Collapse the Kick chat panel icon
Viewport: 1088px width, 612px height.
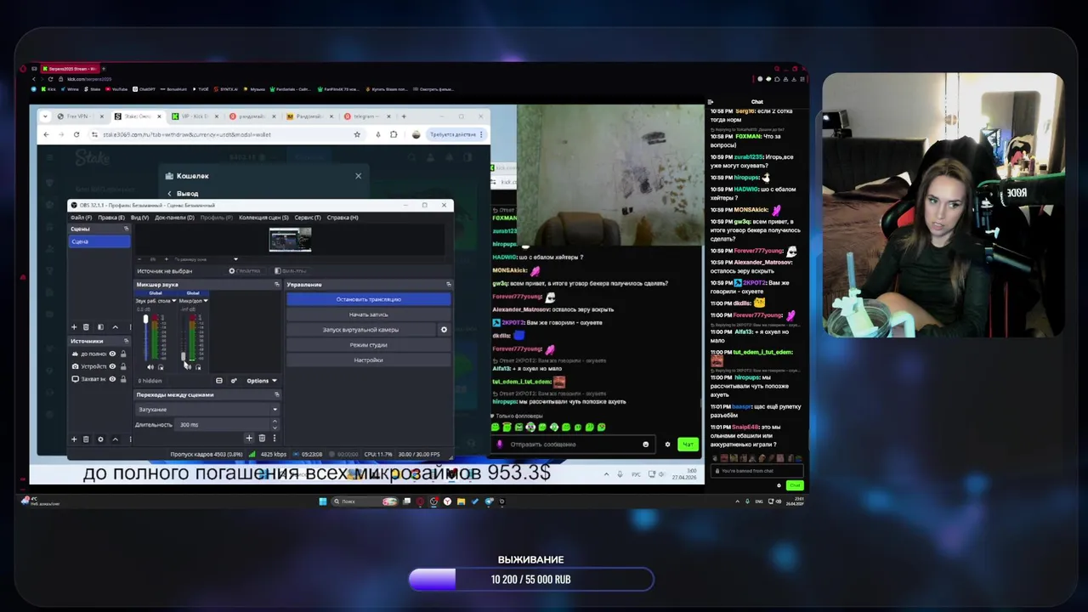pos(711,102)
